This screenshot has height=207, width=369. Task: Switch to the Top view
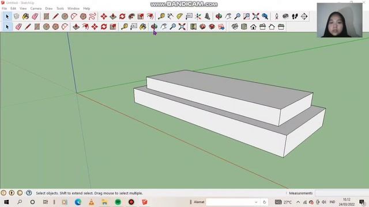[x=244, y=26]
